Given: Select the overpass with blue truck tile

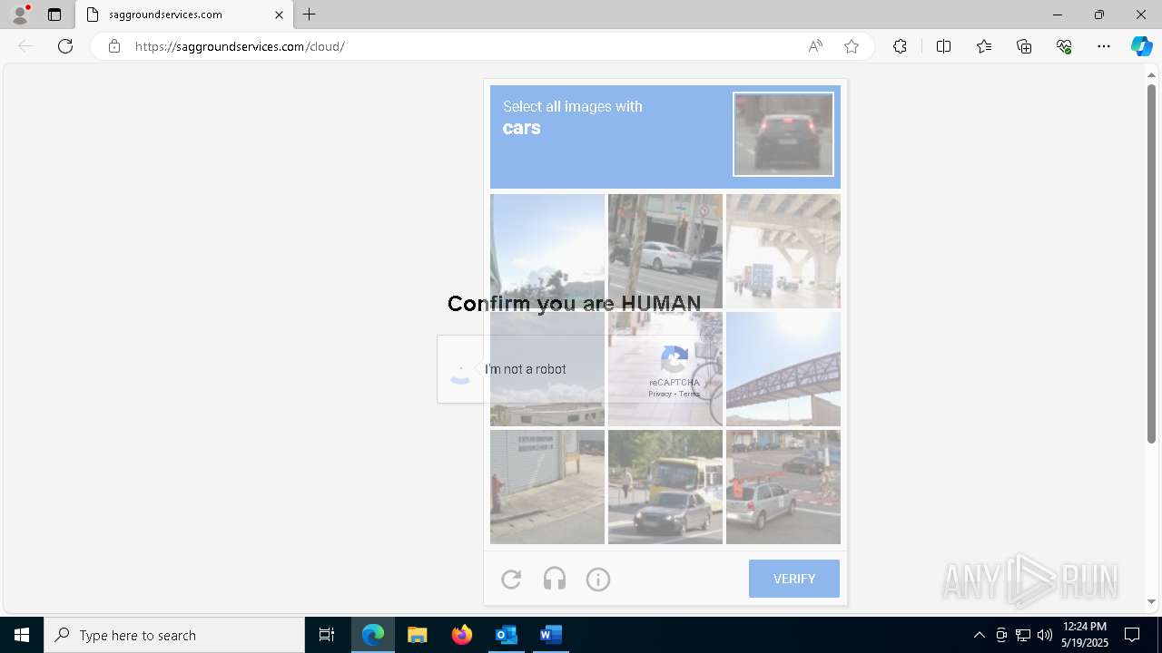Looking at the screenshot, I should [x=783, y=251].
